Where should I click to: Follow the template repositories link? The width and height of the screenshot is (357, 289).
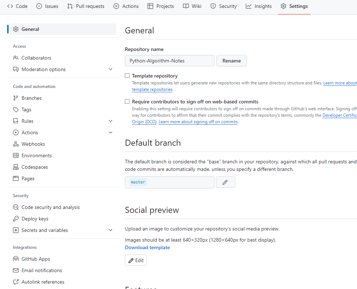coord(152,89)
